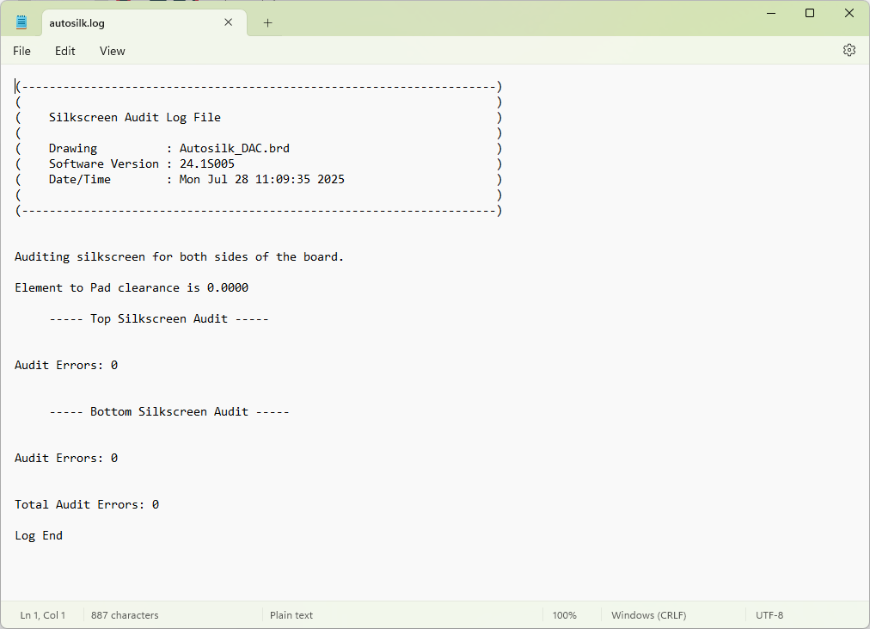
Task: Click the 100% zoom level in status bar
Action: [x=564, y=615]
